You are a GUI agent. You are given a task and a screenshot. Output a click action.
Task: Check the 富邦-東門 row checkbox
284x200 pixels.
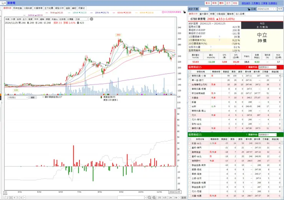pos(190,148)
